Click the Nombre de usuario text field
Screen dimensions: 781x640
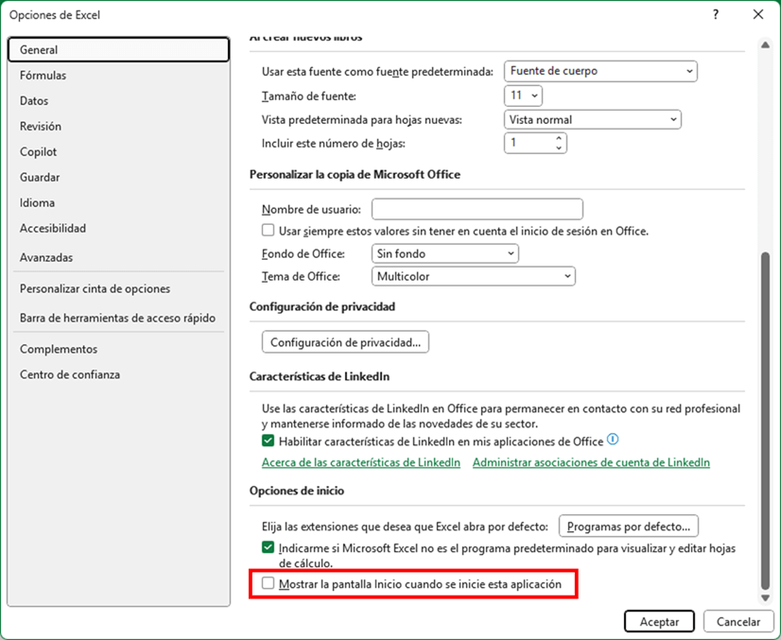pos(477,209)
